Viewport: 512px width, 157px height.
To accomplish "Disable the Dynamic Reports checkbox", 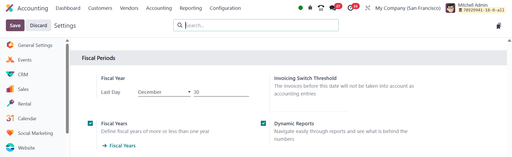I will (x=263, y=123).
